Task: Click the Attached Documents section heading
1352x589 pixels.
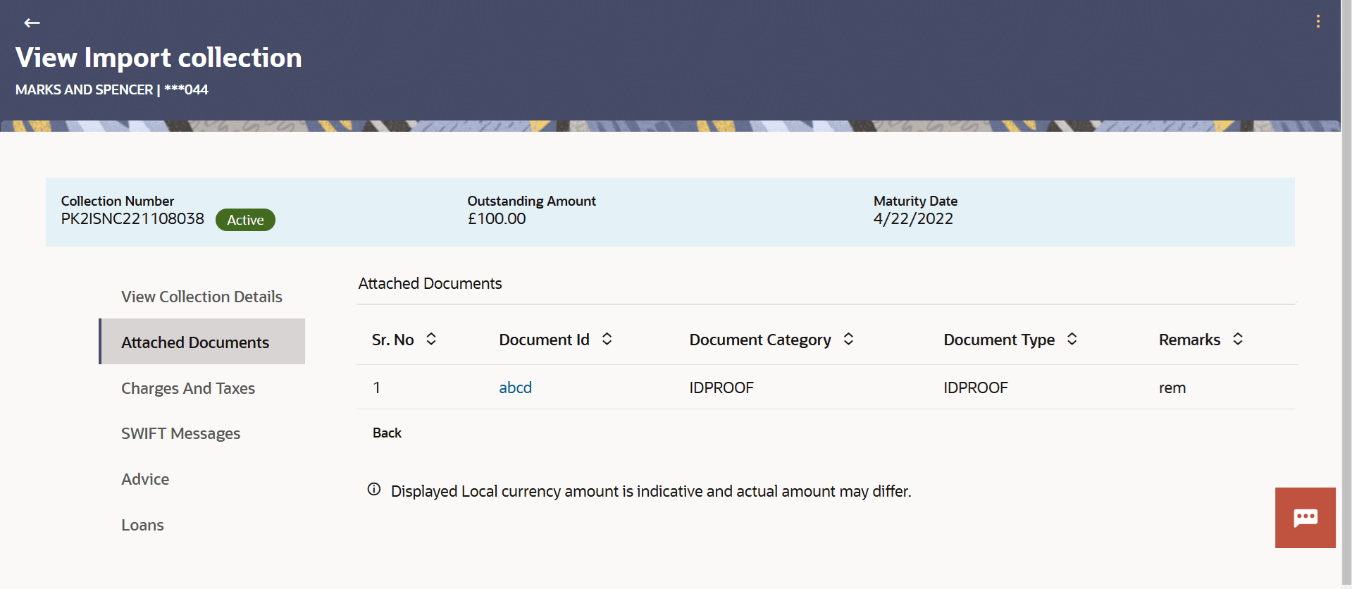Action: coord(430,283)
